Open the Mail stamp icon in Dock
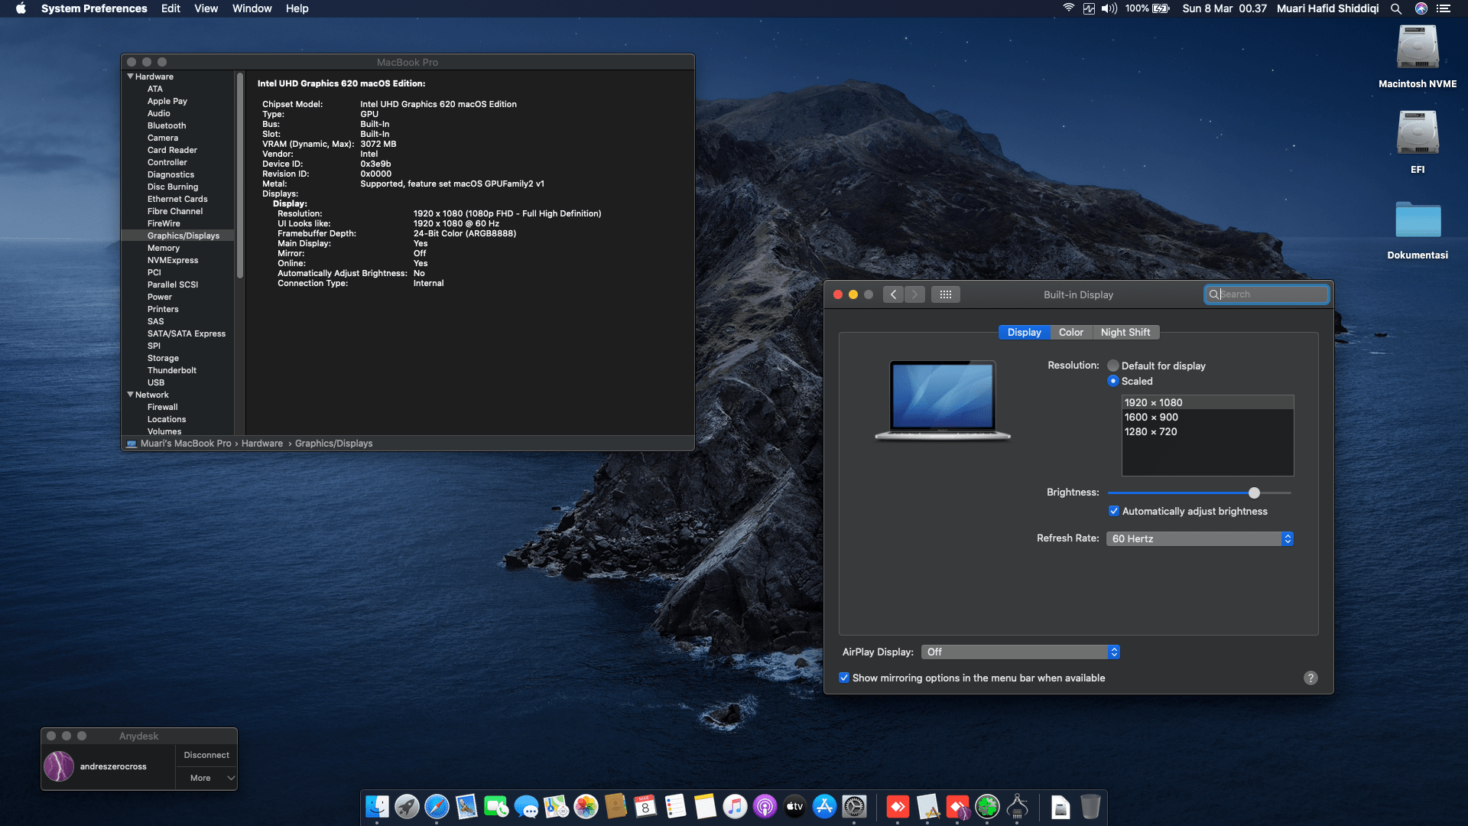Screen dimensions: 1468x826 466,806
